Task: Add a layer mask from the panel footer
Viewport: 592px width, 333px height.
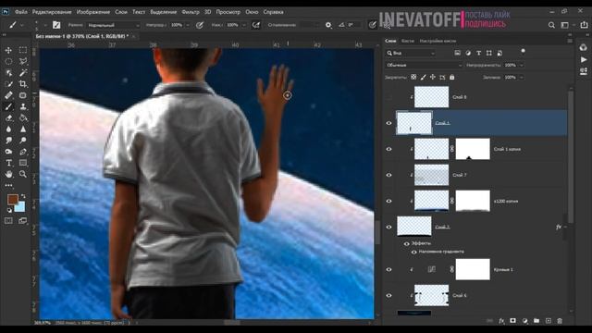Action: pos(512,321)
